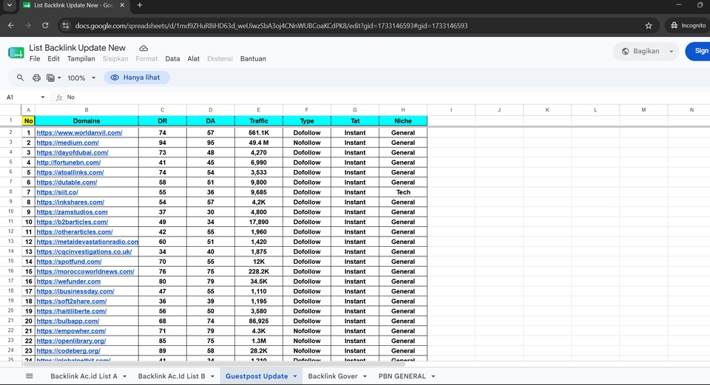Image resolution: width=710 pixels, height=385 pixels.
Task: Expand the zoom 100% dropdown
Action: point(81,78)
